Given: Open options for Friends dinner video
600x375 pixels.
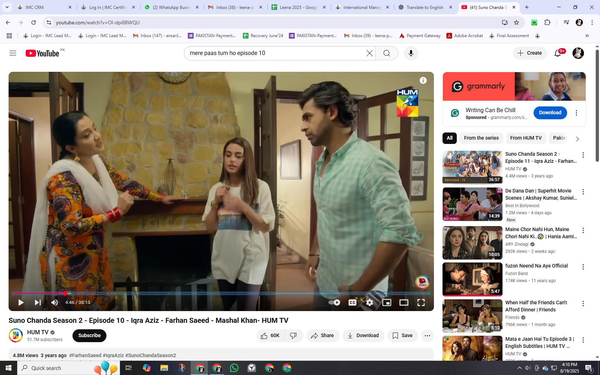Looking at the screenshot, I should click(x=583, y=304).
